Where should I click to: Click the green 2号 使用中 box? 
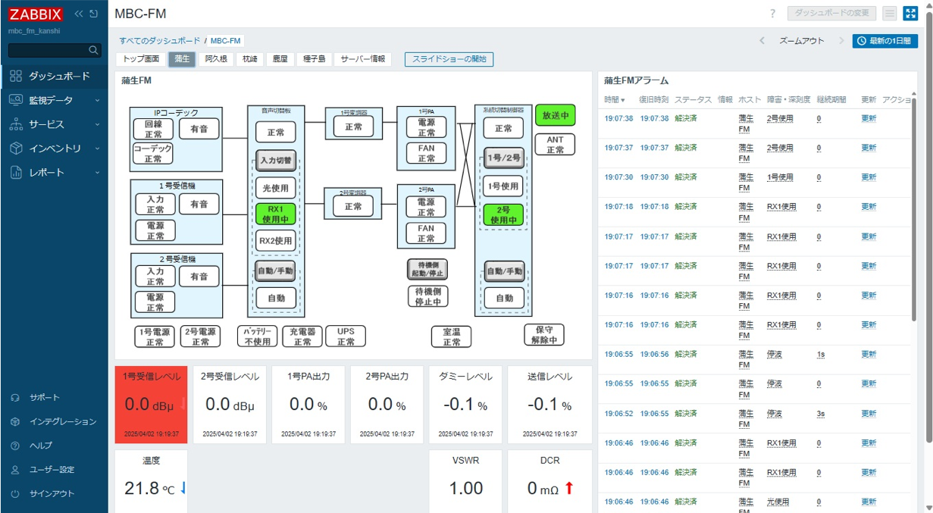pyautogui.click(x=504, y=215)
